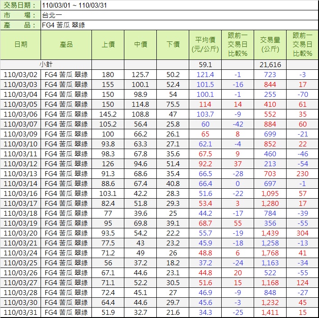The height and width of the screenshot is (318, 319).
Task: Click the average price cell 121.4
Action: point(205,75)
